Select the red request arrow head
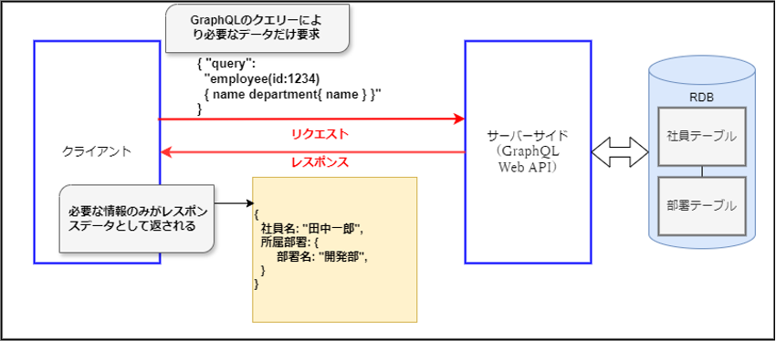 [458, 119]
